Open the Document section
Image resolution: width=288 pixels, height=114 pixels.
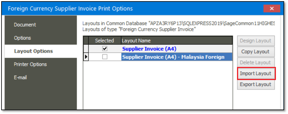coord(40,25)
